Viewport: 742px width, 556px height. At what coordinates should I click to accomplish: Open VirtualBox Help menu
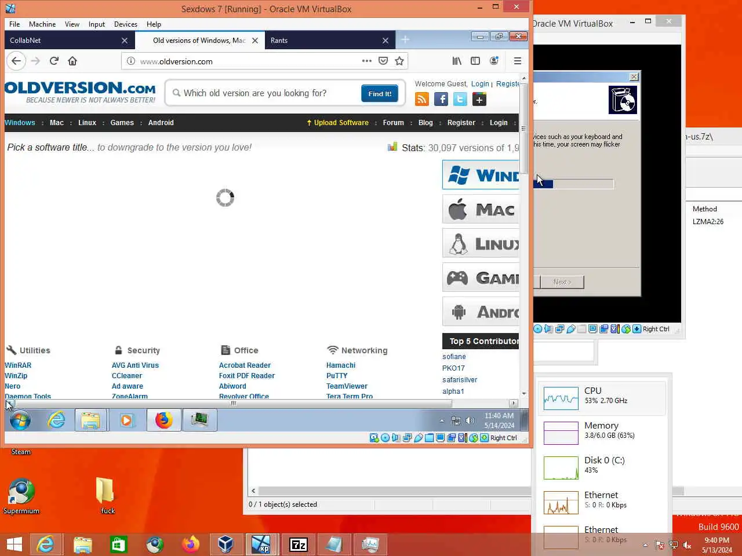point(154,24)
